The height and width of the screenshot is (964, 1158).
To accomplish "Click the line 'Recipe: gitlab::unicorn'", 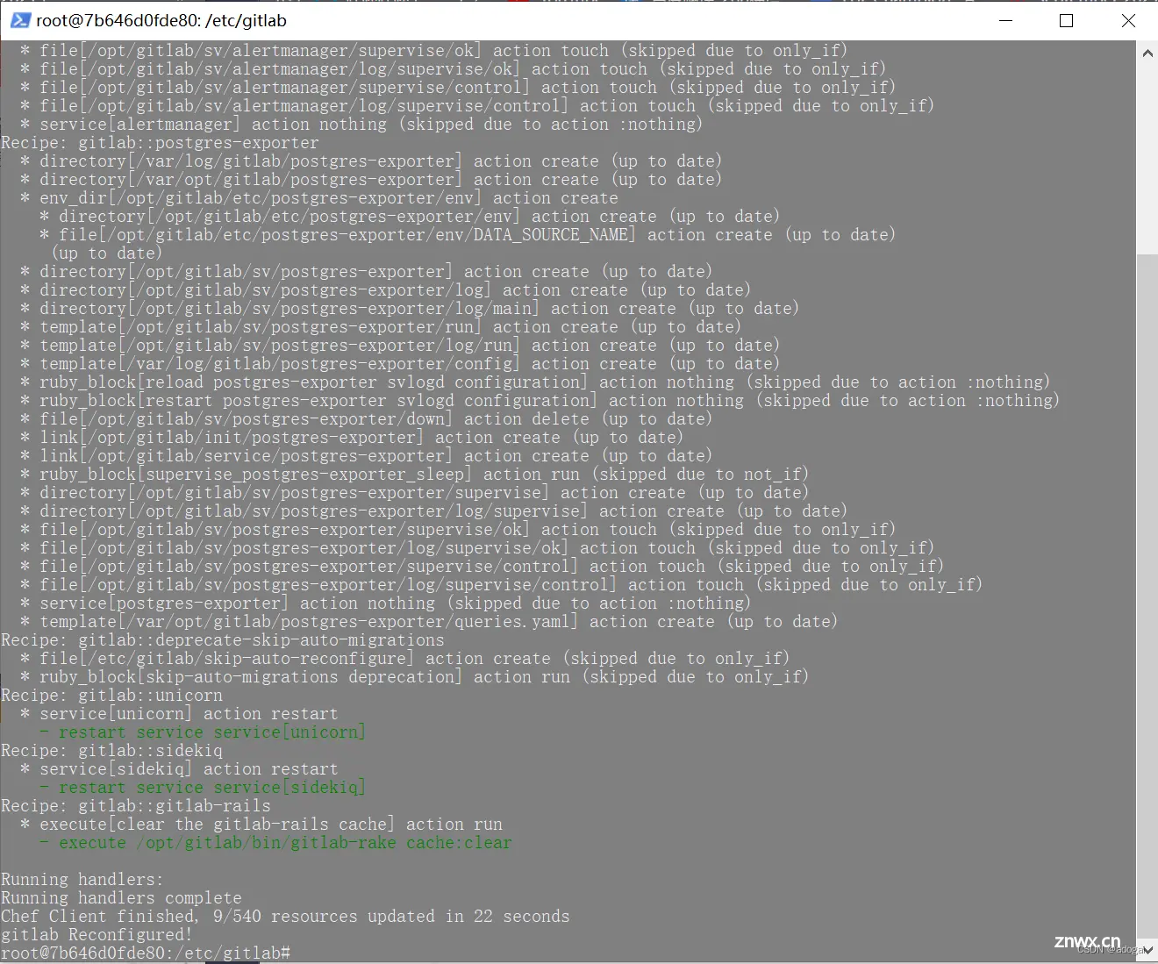I will point(111,696).
